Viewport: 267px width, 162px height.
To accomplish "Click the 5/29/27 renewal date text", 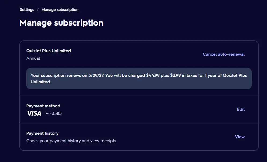I will click(96, 76).
